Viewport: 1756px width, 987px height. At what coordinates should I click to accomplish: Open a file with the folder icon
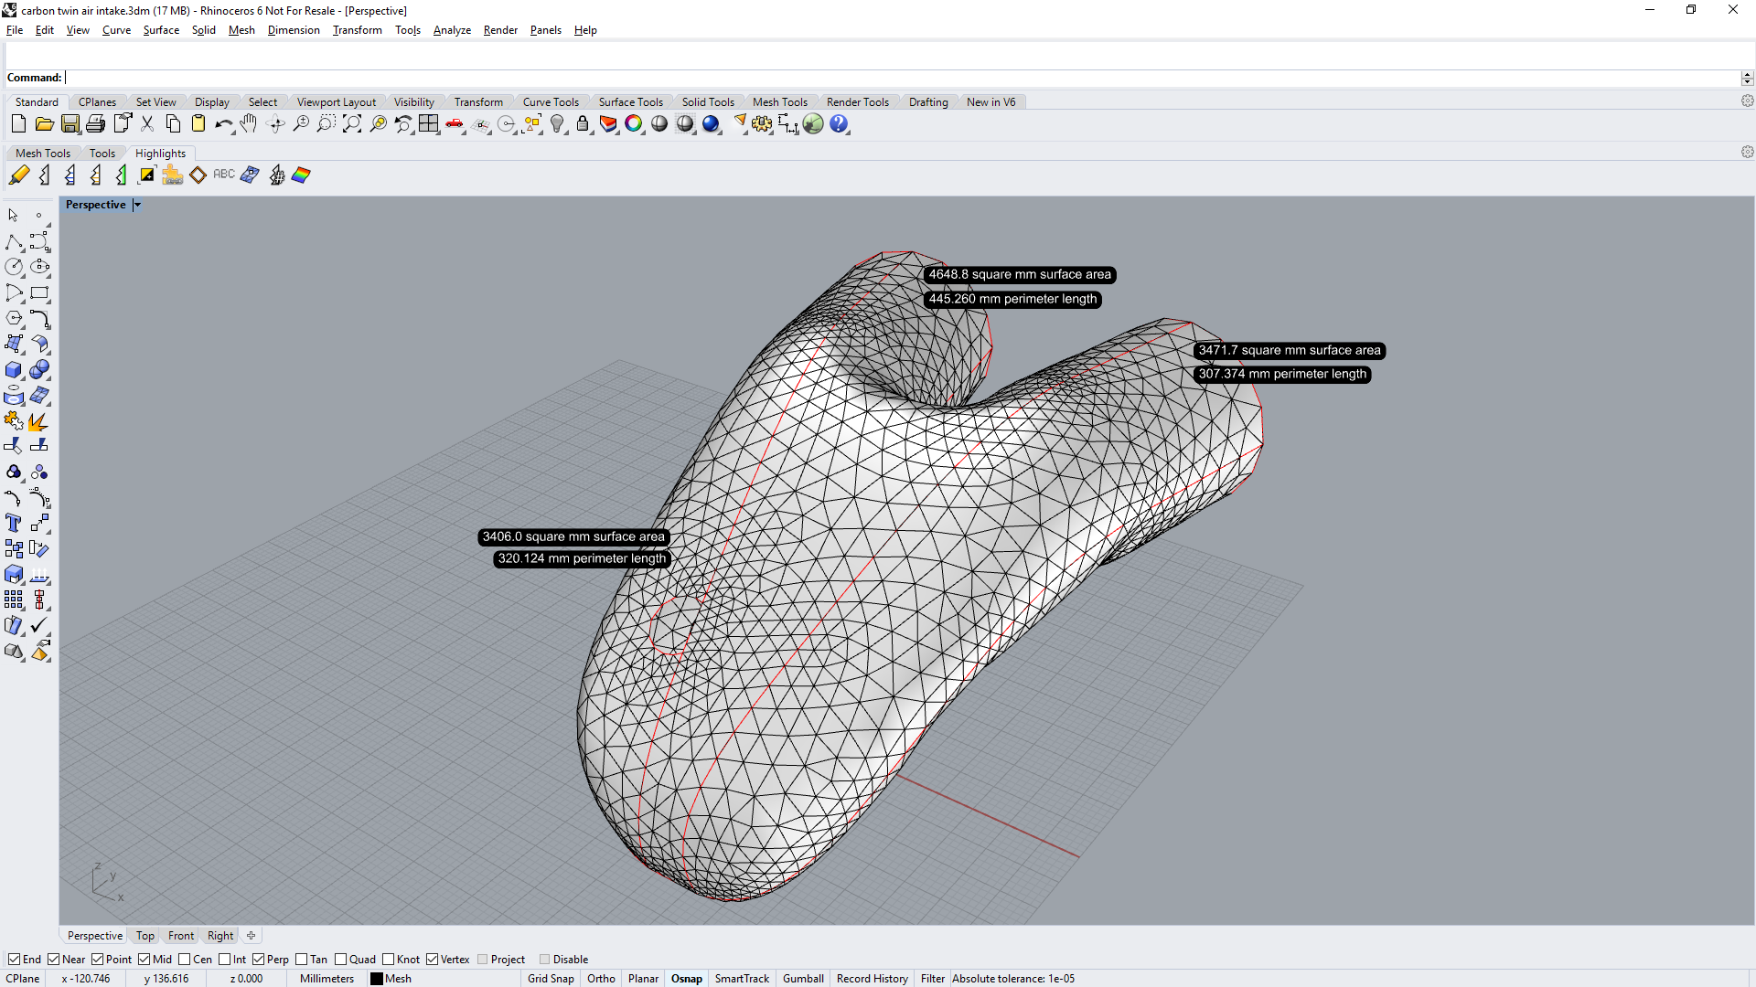pos(44,124)
